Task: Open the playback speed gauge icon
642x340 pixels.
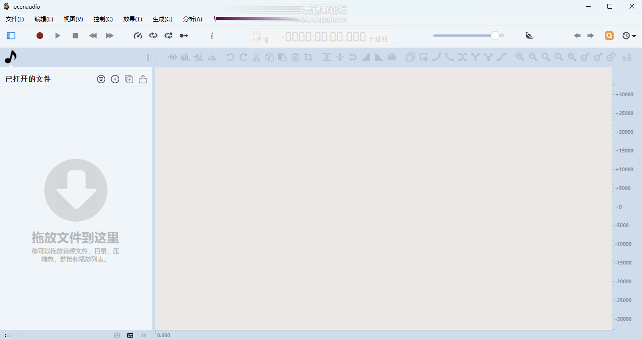Action: pos(138,36)
